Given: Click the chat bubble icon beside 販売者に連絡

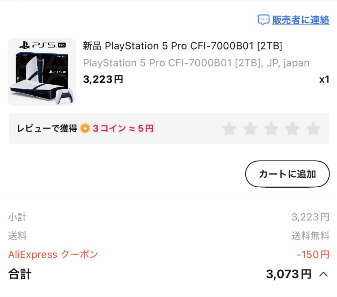Looking at the screenshot, I should pyautogui.click(x=263, y=20).
